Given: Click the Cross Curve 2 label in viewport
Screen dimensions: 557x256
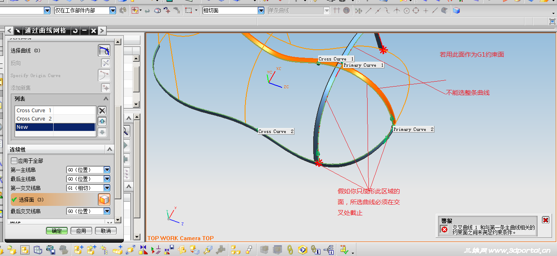Looking at the screenshot, I should (x=276, y=131).
